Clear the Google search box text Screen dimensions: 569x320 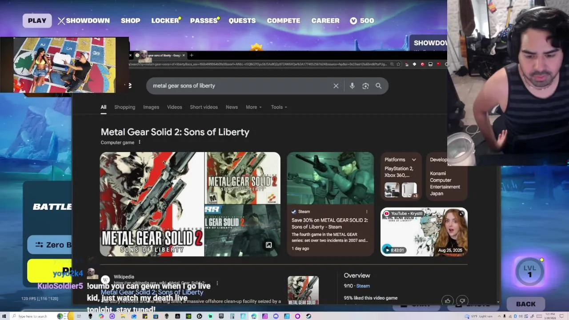click(x=336, y=86)
